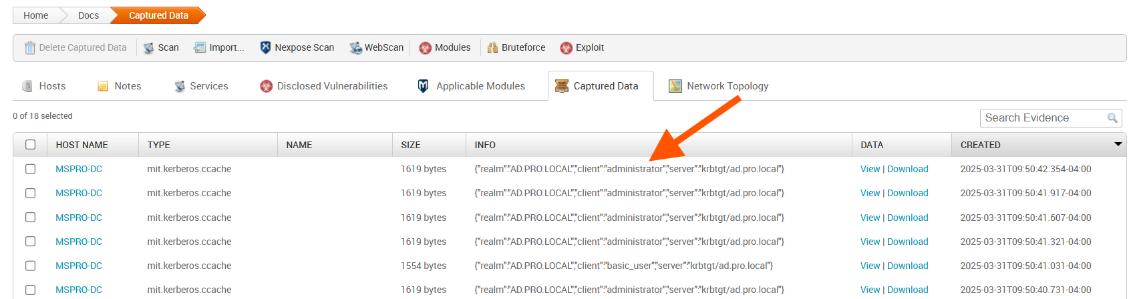Select the basic_user ccache row checkbox
The height and width of the screenshot is (299, 1137).
[x=30, y=266]
